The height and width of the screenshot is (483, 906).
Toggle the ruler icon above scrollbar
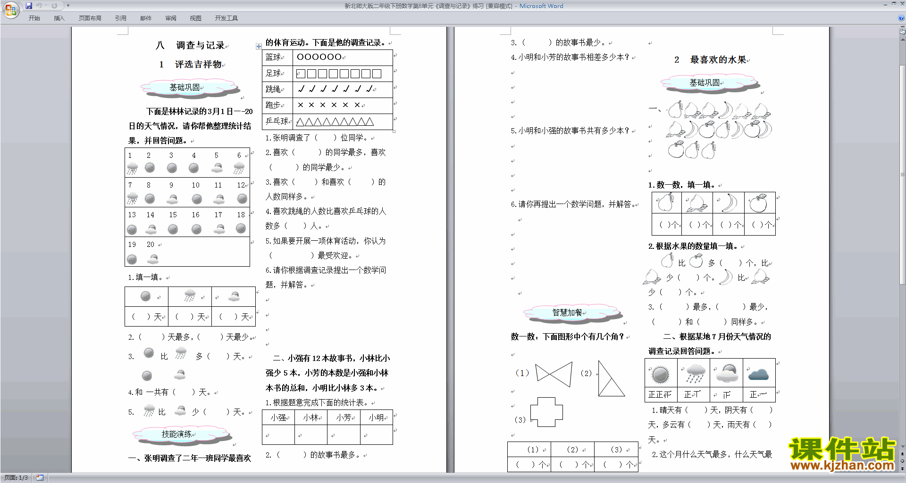[x=902, y=32]
